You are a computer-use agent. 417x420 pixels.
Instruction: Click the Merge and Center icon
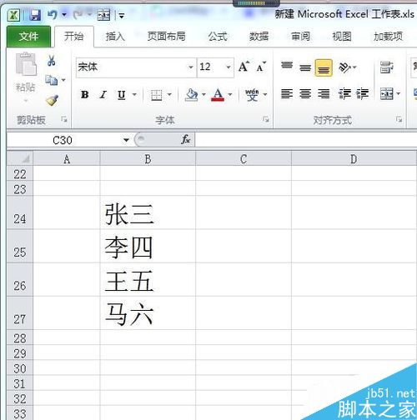pyautogui.click(x=386, y=94)
